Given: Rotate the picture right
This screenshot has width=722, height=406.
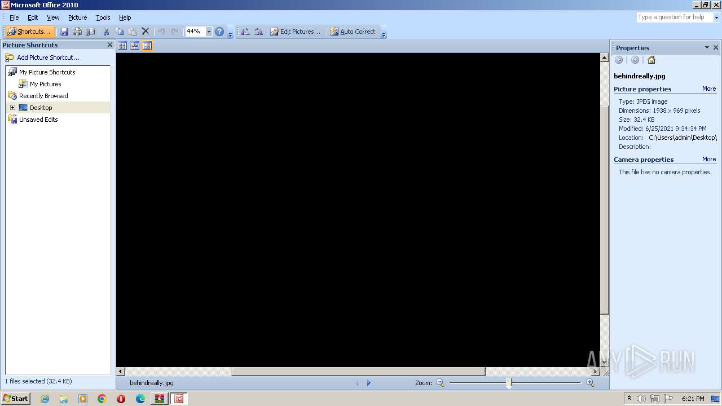Looking at the screenshot, I should [258, 32].
